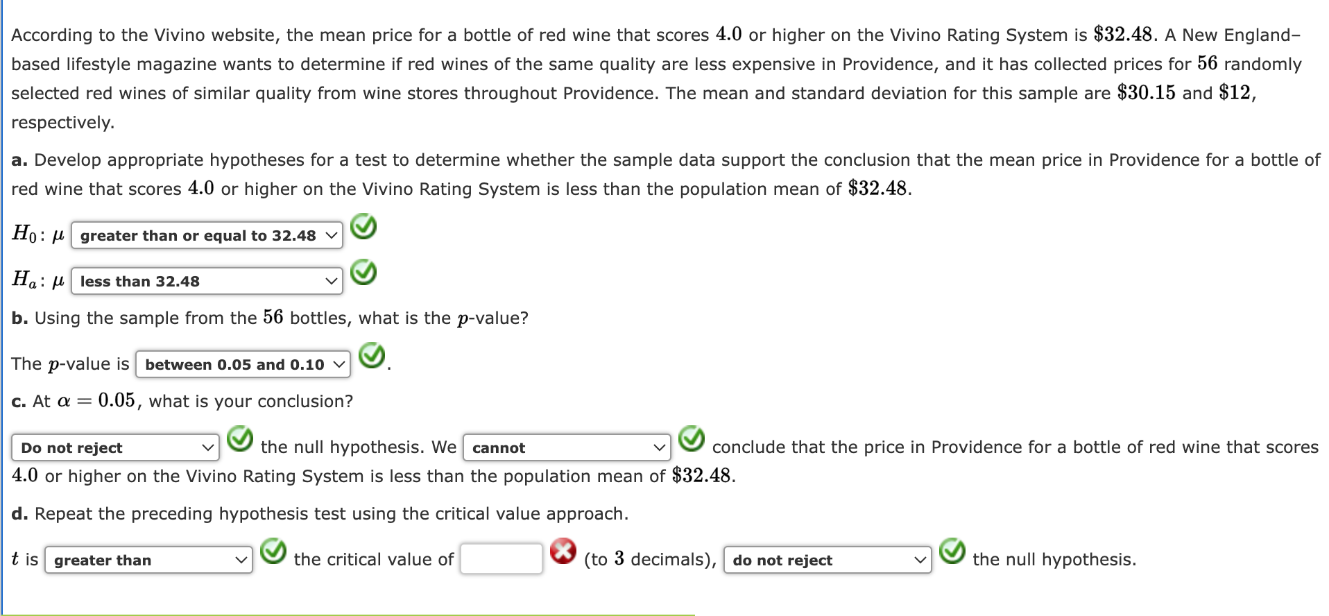Click the empty critical value input field
Viewport: 1329px width, 616px height.
coord(501,559)
